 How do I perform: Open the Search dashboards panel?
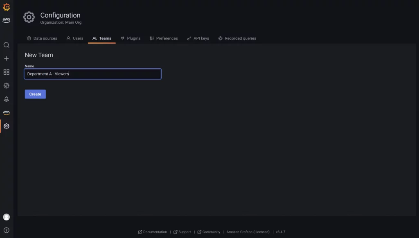coord(6,45)
